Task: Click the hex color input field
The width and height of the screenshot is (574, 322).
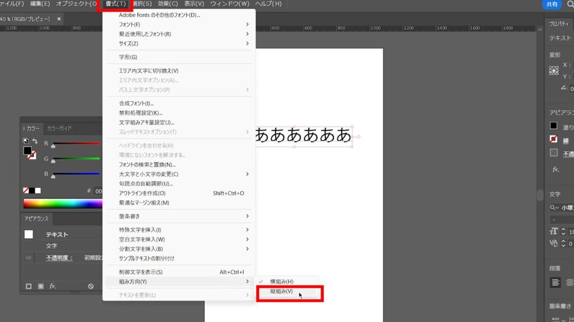Action: pos(98,191)
